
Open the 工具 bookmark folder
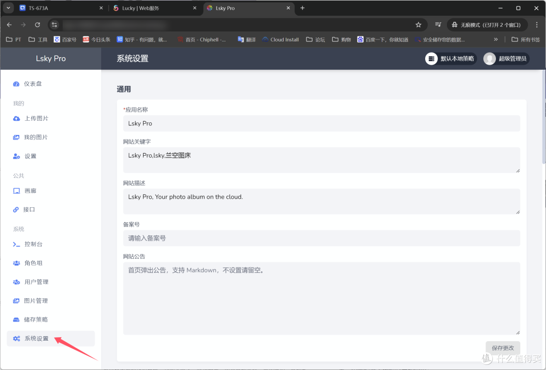pos(38,39)
